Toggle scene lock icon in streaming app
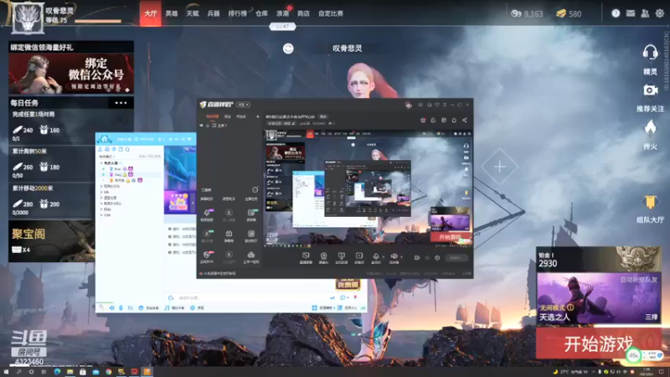The image size is (670, 377). (x=208, y=125)
